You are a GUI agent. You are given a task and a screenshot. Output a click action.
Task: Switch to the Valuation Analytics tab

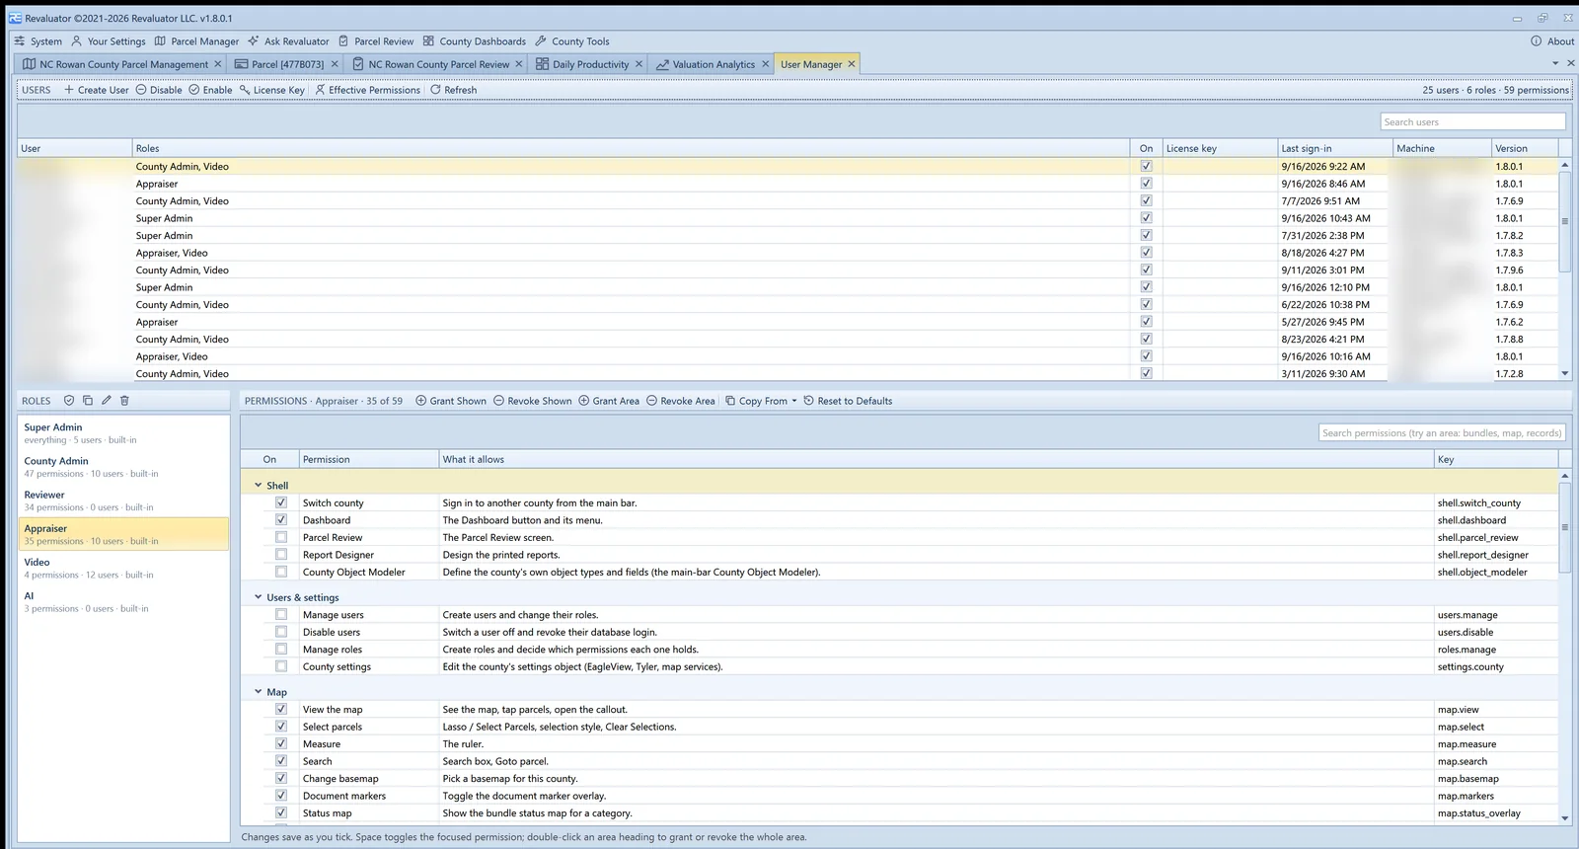pyautogui.click(x=713, y=64)
